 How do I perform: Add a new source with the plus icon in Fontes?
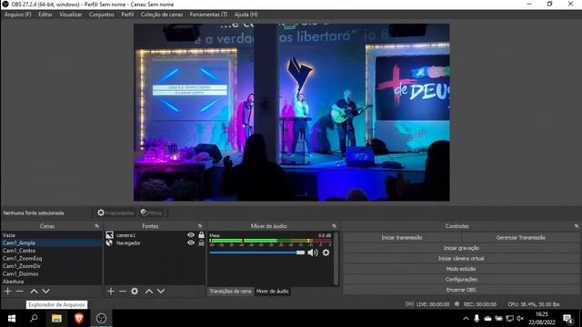tap(111, 292)
